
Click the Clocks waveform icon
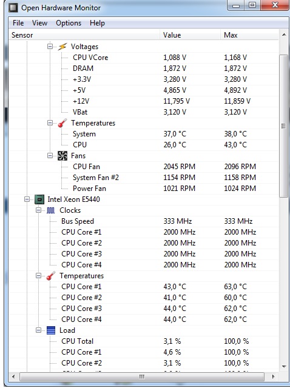(51, 210)
